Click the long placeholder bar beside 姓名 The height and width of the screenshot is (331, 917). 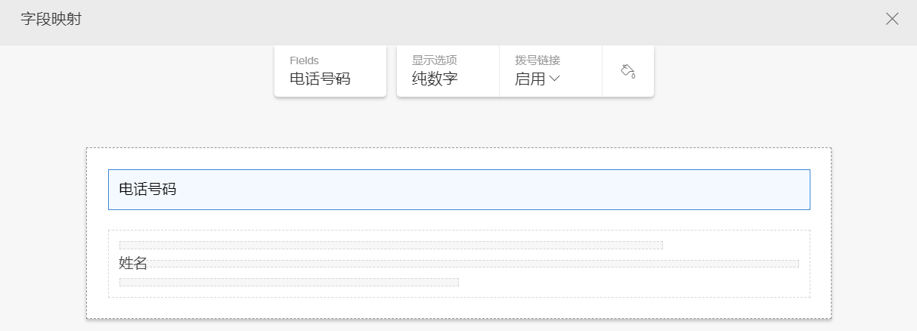[x=473, y=264]
